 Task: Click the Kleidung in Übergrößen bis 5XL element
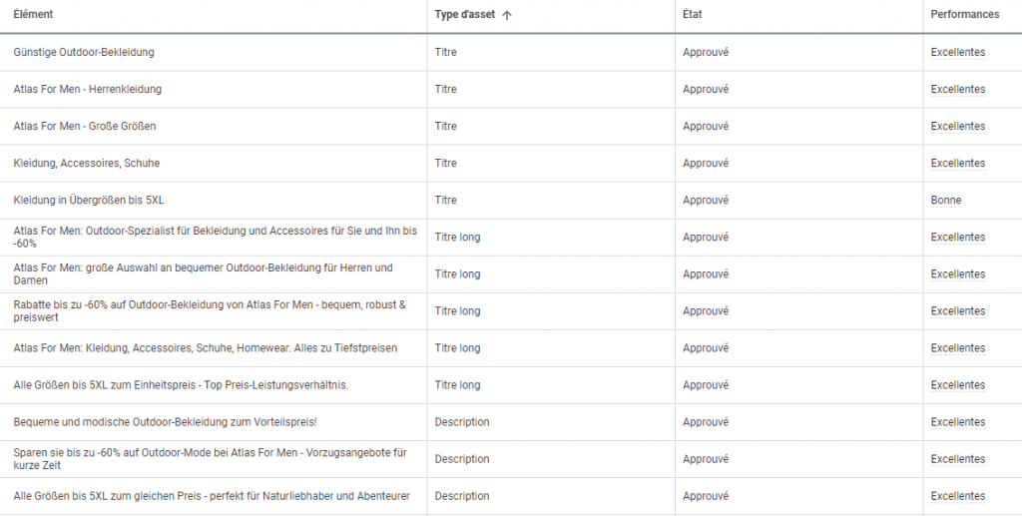pyautogui.click(x=89, y=200)
